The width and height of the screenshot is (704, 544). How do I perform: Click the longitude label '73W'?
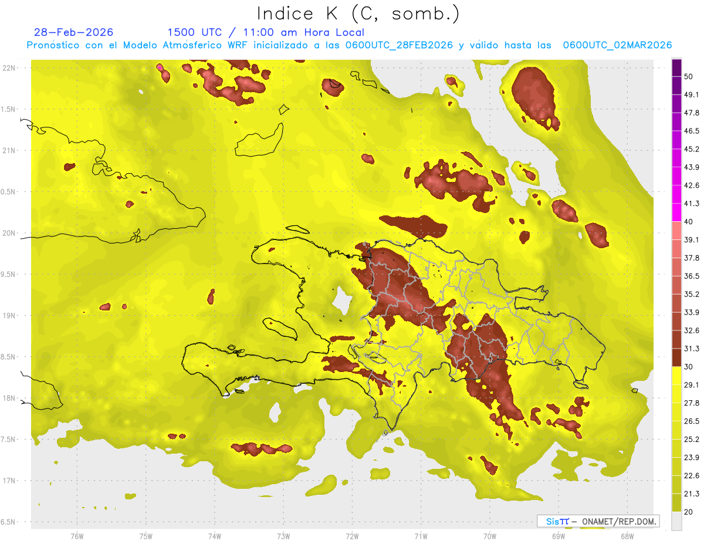[x=283, y=536]
